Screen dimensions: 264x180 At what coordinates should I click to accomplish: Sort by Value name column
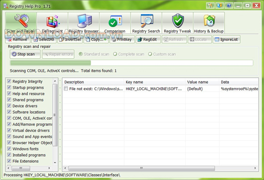click(202, 82)
